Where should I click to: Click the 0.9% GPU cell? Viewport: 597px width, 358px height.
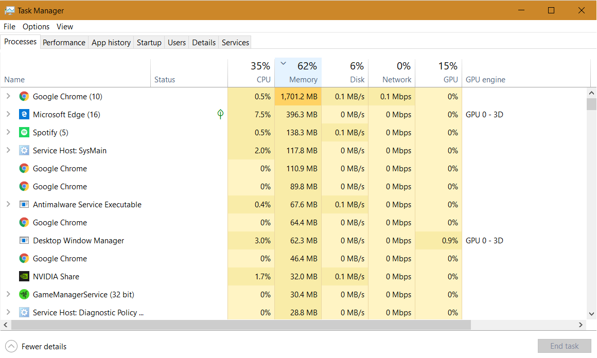click(438, 240)
